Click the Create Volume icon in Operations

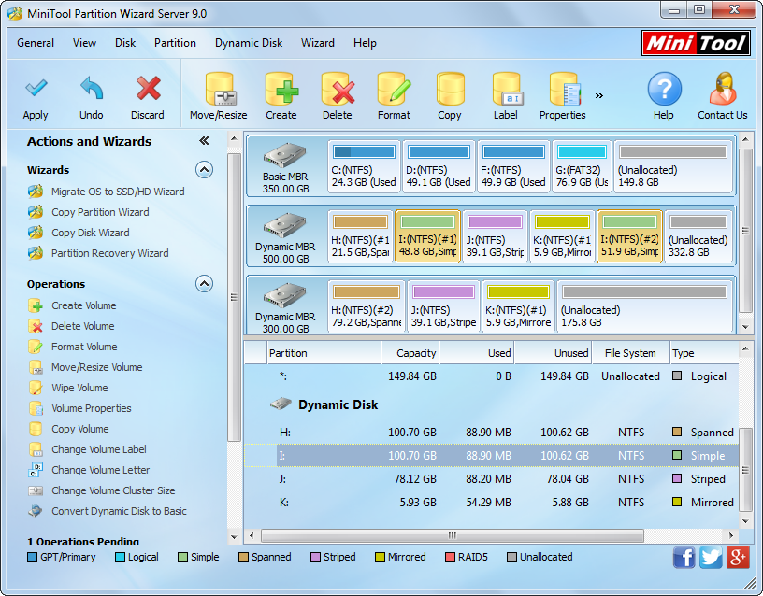(x=36, y=305)
